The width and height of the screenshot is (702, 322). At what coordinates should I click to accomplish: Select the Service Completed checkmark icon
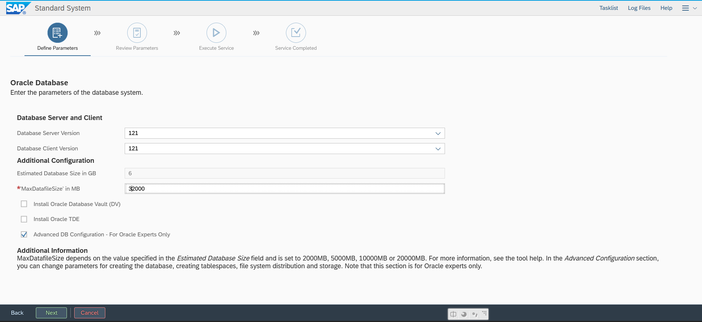coord(296,33)
